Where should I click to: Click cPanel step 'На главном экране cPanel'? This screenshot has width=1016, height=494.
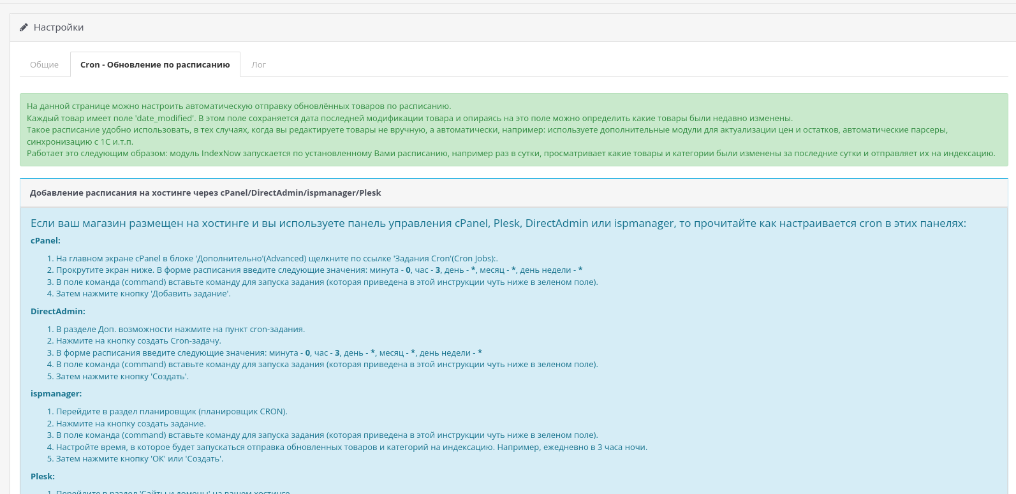277,258
